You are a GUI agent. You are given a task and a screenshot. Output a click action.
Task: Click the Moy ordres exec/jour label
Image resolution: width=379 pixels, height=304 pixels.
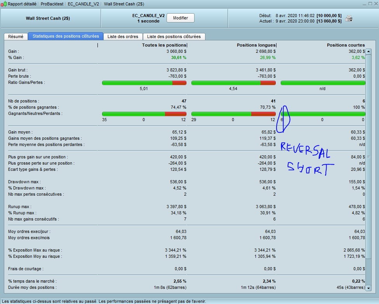29,232
